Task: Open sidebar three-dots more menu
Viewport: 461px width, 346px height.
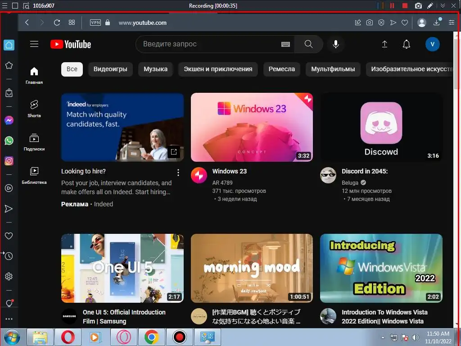Action: (x=9, y=319)
